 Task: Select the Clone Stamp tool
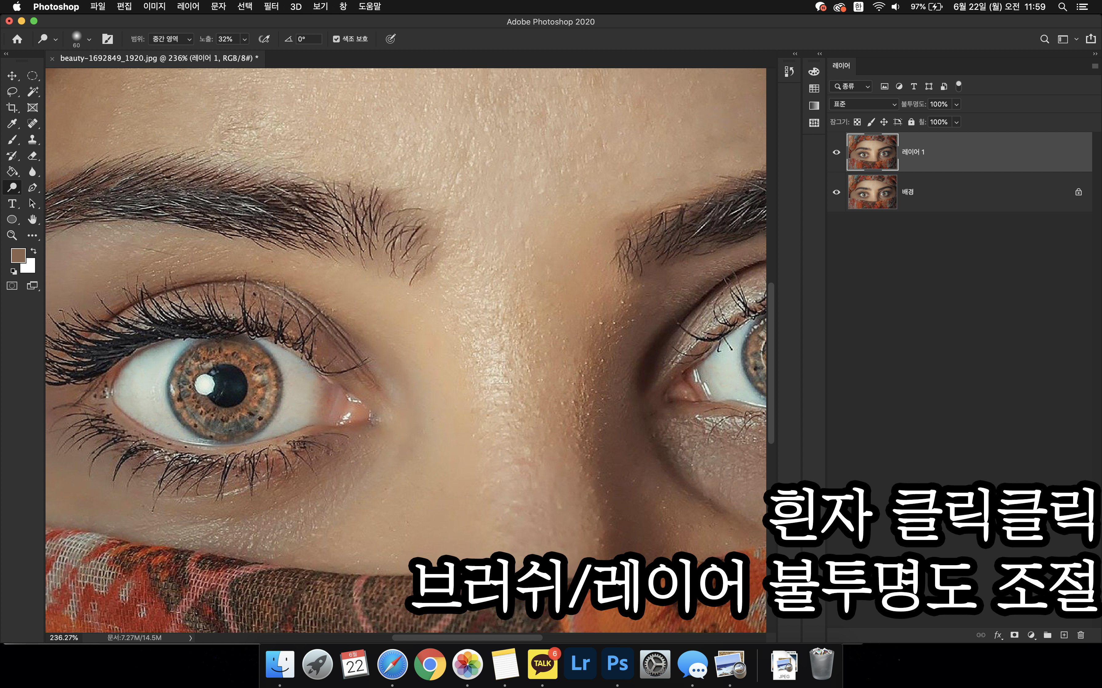32,140
